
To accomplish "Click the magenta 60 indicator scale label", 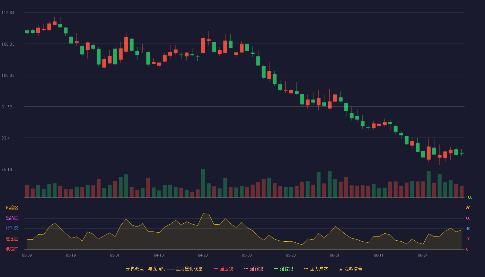I will tap(468, 218).
